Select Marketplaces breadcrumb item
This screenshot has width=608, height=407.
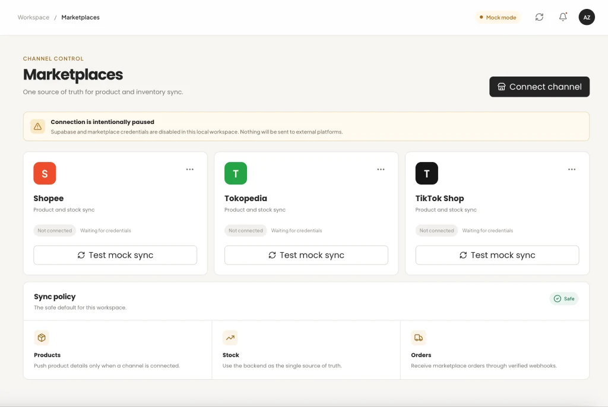80,17
